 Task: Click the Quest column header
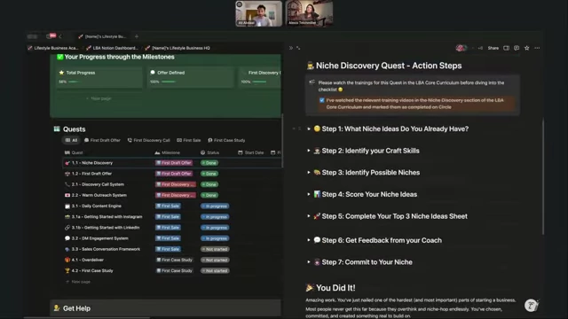pos(74,152)
